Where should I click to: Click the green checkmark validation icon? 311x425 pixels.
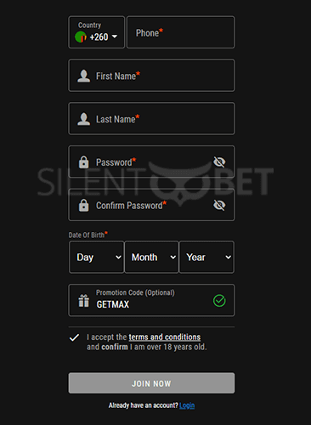219,301
